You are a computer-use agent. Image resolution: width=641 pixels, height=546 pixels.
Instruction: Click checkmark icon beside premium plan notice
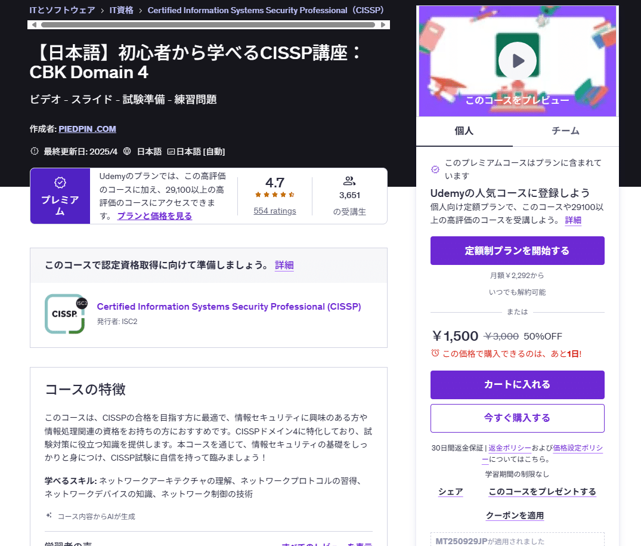tap(435, 169)
